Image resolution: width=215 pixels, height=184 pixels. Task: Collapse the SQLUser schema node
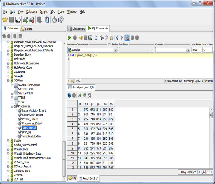(8, 80)
